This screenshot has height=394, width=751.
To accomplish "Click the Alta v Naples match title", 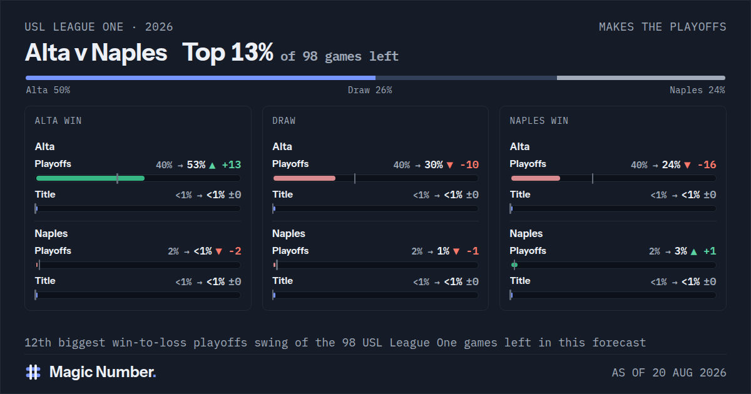I will (x=96, y=53).
